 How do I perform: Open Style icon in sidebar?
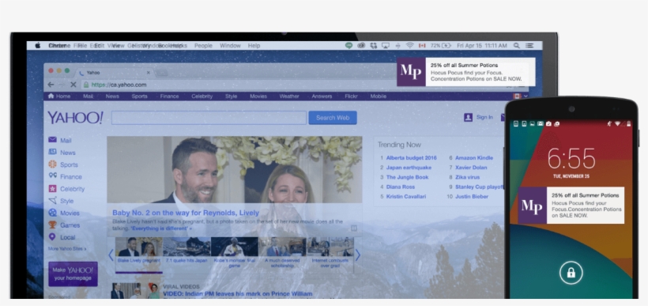[52, 201]
